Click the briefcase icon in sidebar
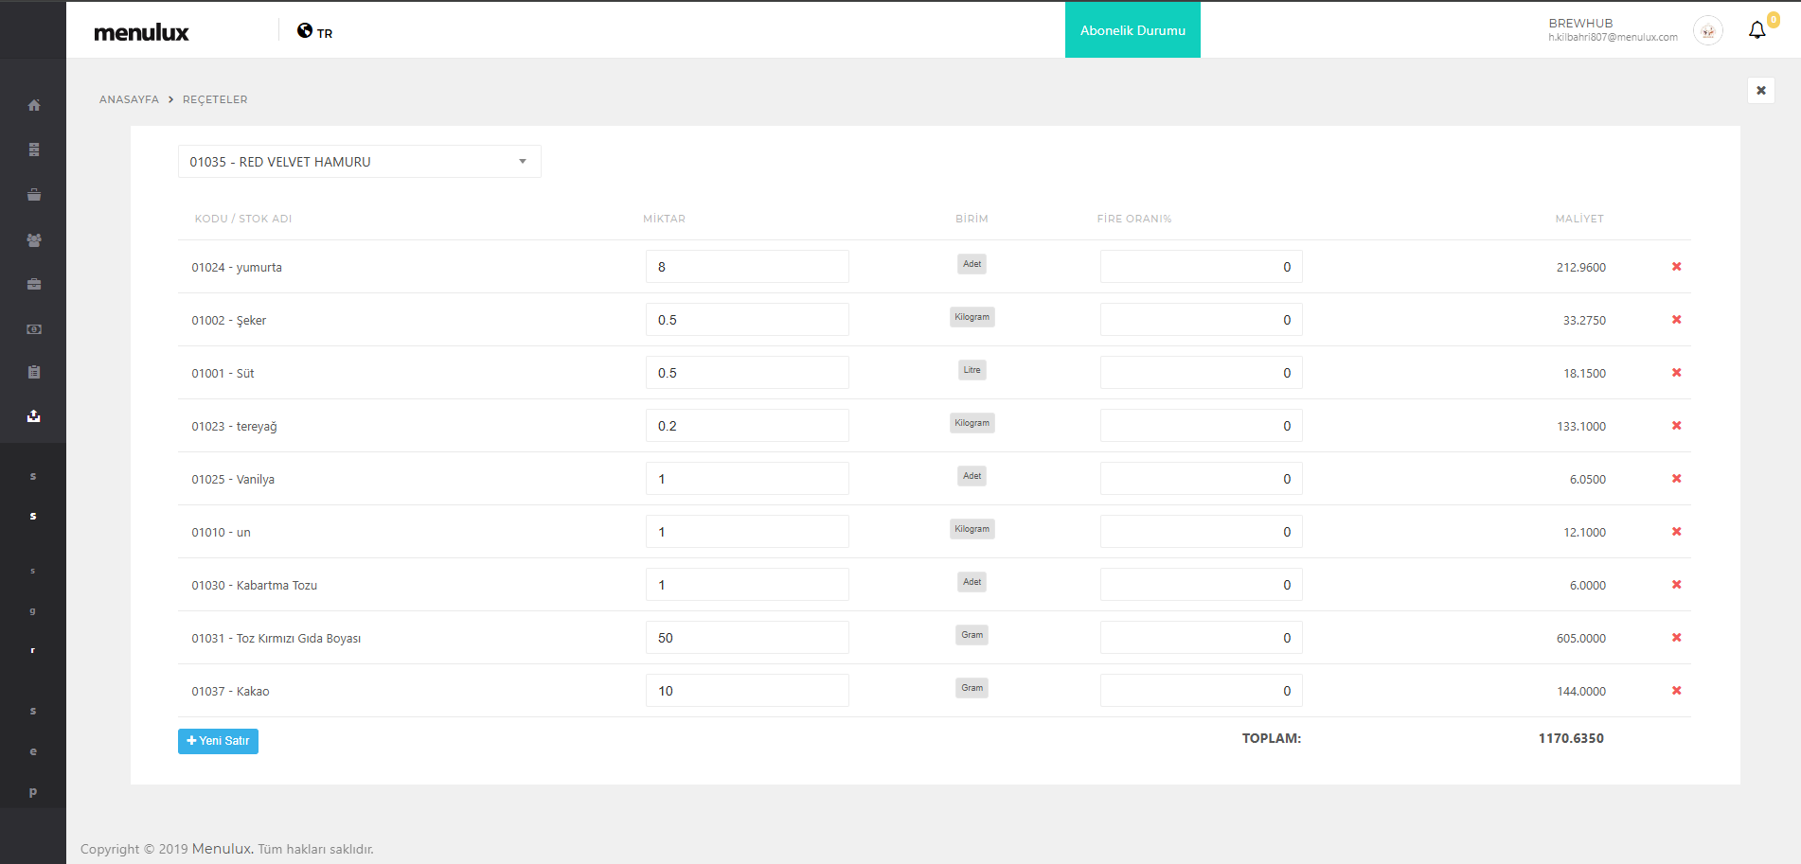The height and width of the screenshot is (864, 1801). point(34,284)
